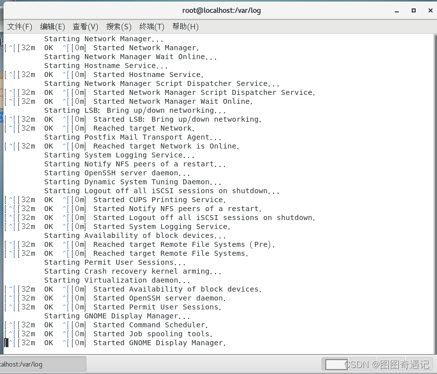Viewport: 437px width, 374px height.
Task: Click 'Started Command Scheduler.'
Action: tap(150, 324)
